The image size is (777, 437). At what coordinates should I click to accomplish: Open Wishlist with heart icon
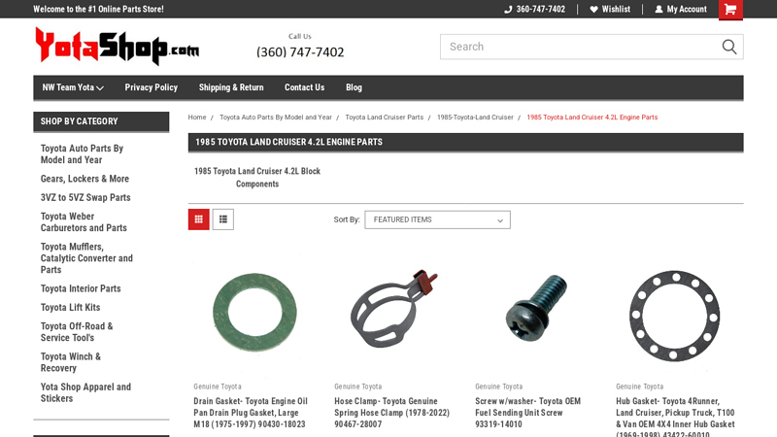tap(610, 10)
